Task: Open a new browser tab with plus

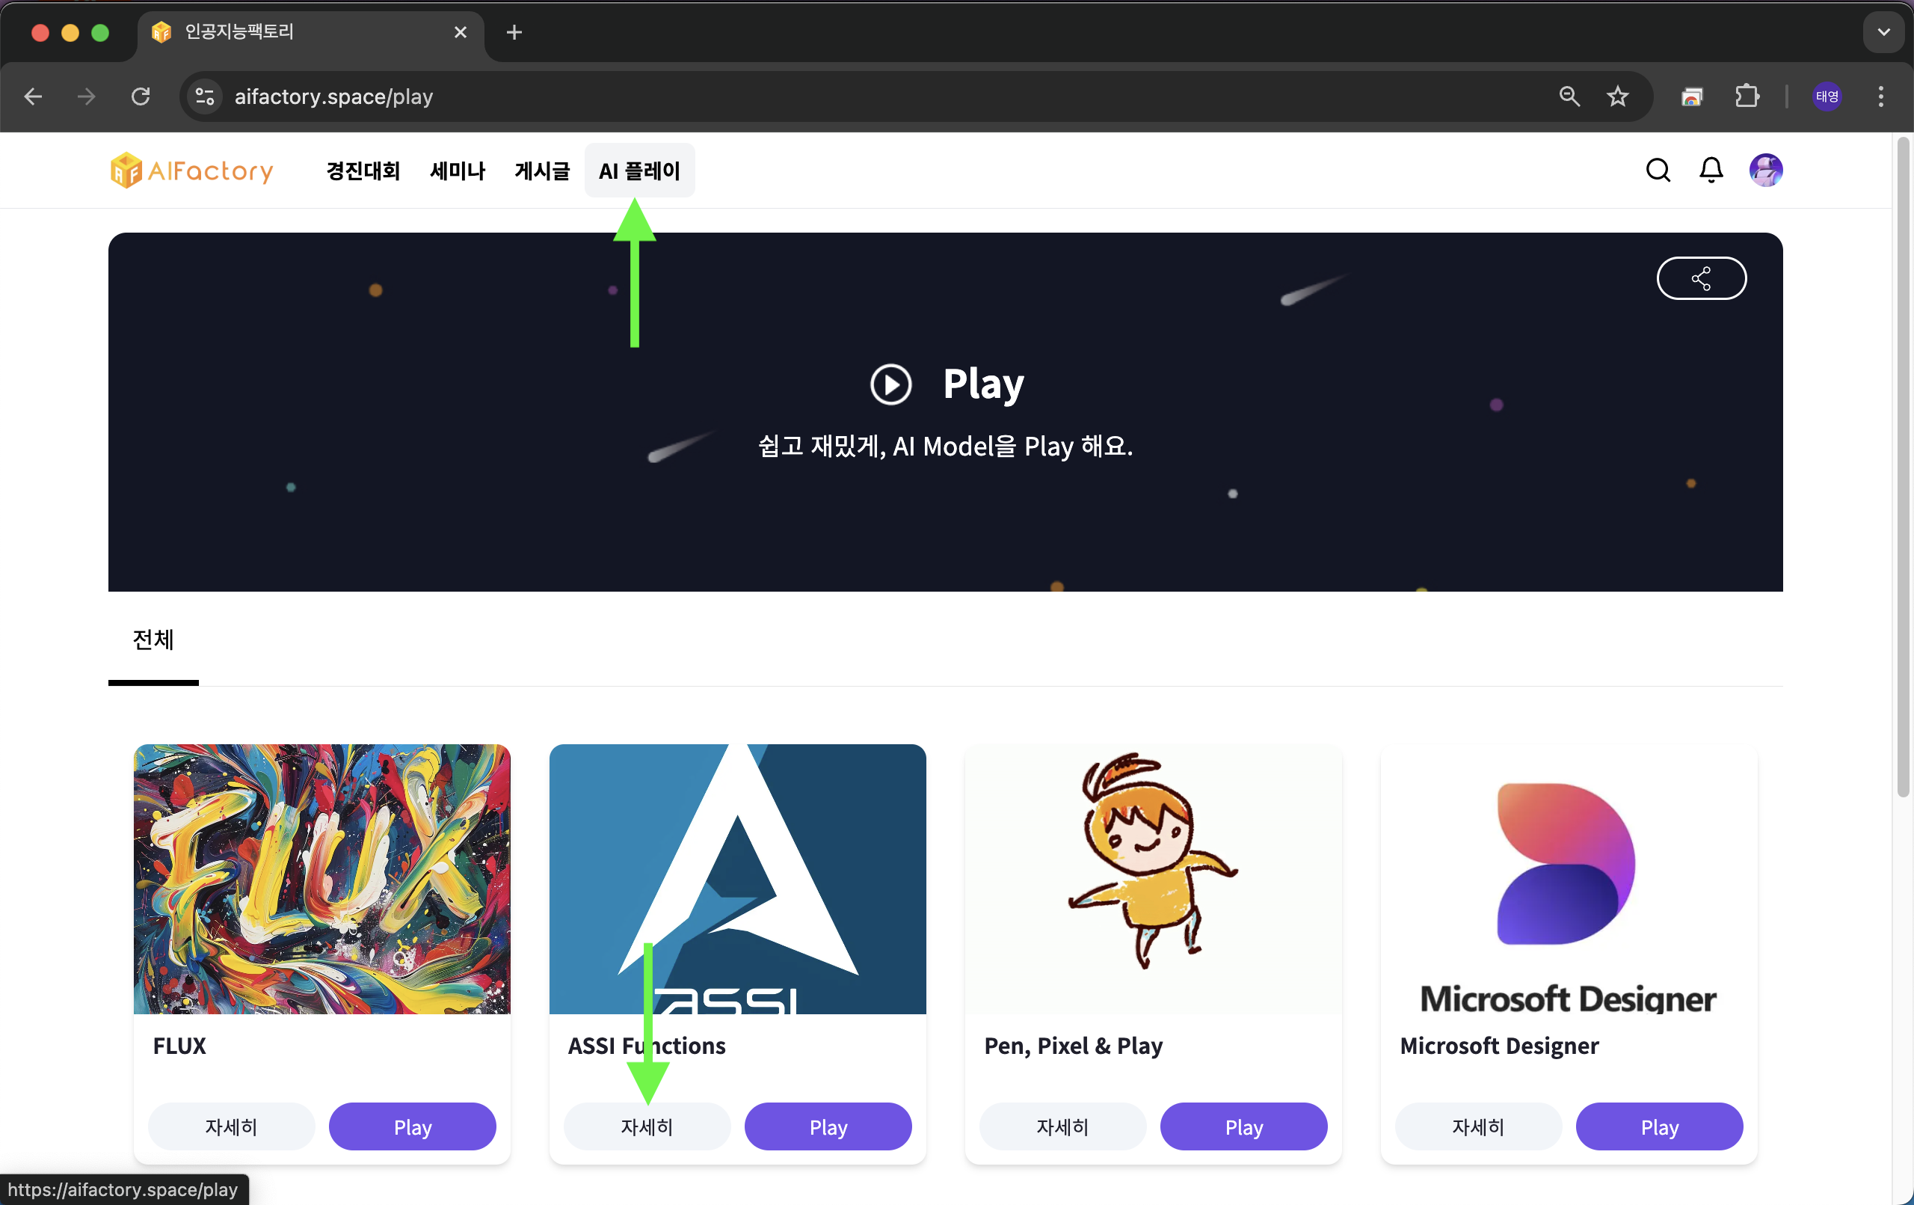Action: pos(514,33)
